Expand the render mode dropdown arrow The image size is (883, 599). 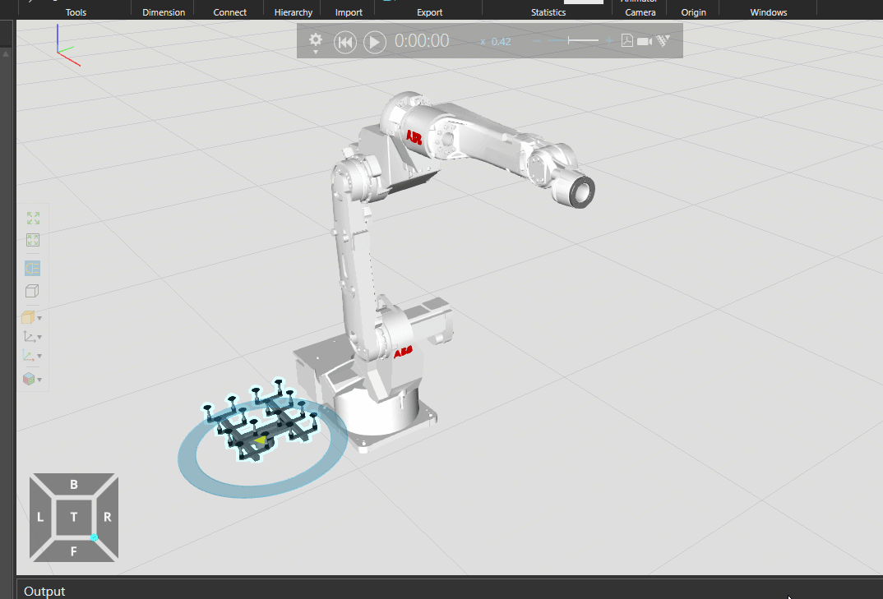tap(39, 319)
